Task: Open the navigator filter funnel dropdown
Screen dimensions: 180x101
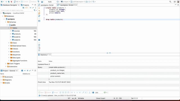Action: coord(35,10)
